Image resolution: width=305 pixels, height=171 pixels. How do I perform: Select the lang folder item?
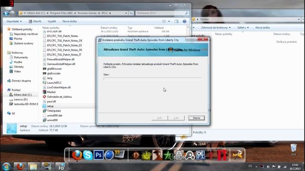click(50, 78)
